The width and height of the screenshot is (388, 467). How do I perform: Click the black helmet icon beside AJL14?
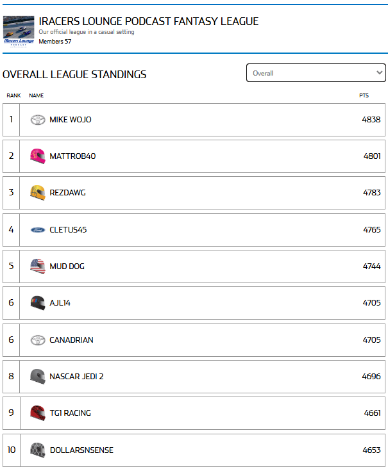(38, 303)
